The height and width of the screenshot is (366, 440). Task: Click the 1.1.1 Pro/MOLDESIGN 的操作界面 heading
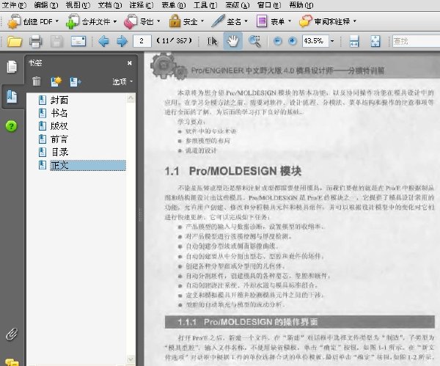coord(248,322)
